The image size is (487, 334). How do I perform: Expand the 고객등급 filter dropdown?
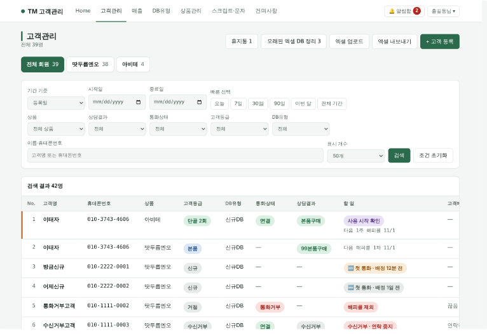point(239,129)
